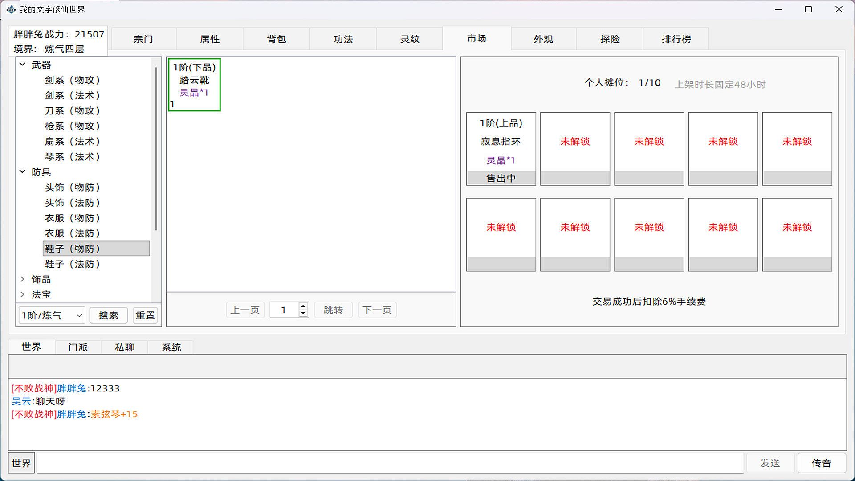Screen dimensions: 855x481
Task: Switch to the 背包 tab
Action: [276, 39]
